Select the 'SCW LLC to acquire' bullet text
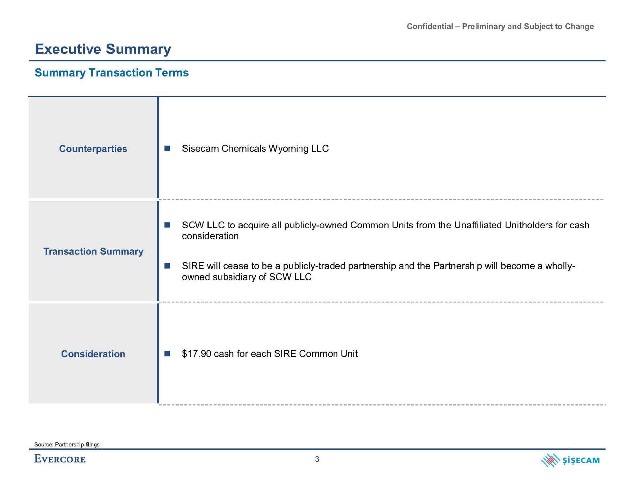Image resolution: width=634 pixels, height=490 pixels. 385,230
